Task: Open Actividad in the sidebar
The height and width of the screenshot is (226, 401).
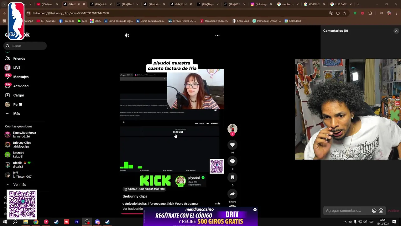Action: click(17, 86)
